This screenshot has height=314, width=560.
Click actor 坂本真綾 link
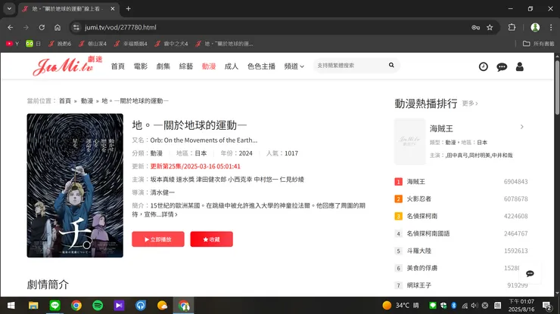tap(163, 180)
